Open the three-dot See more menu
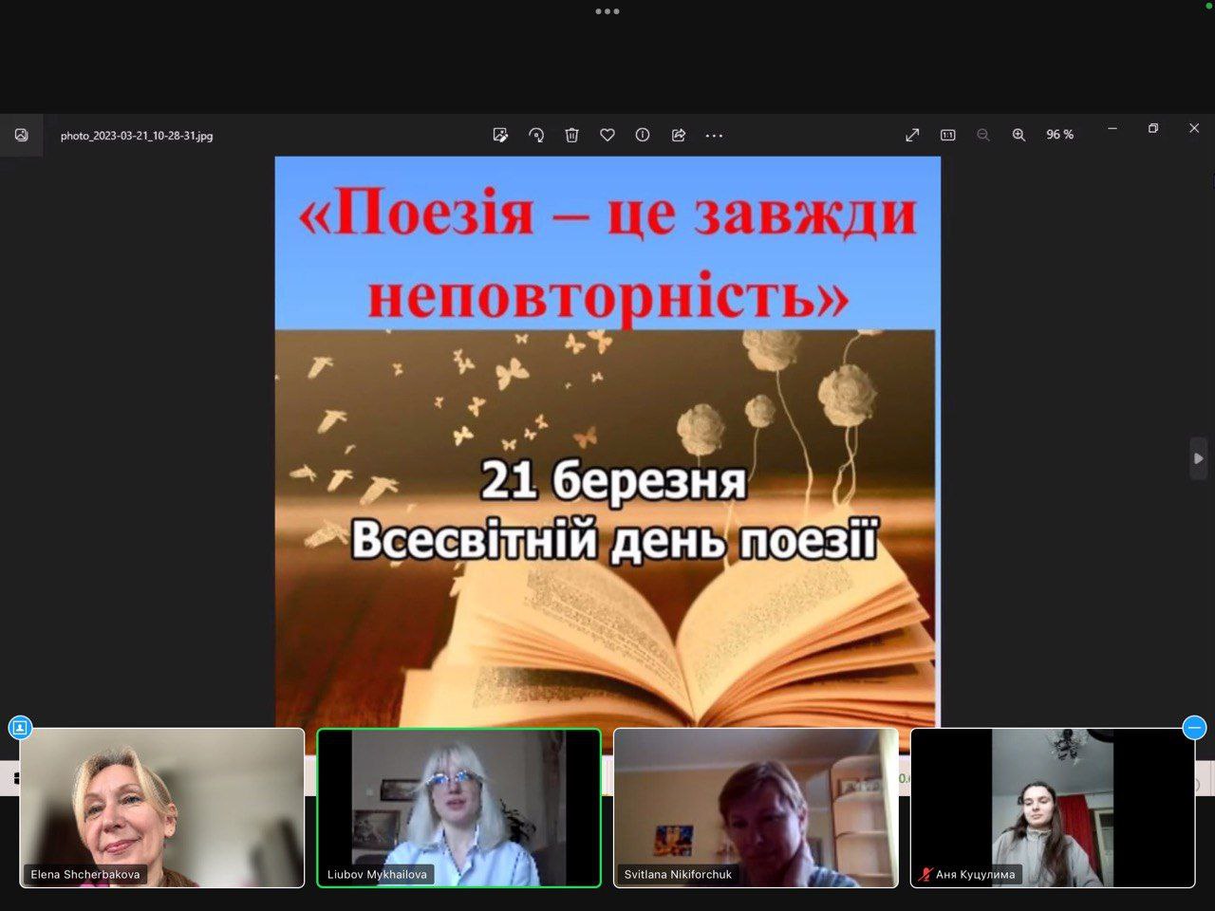This screenshot has width=1215, height=911. [x=714, y=136]
